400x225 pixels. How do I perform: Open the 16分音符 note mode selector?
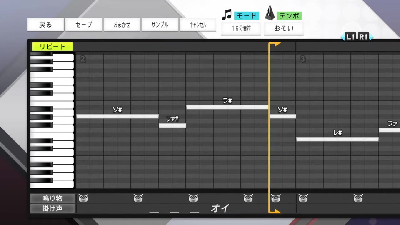click(x=241, y=28)
